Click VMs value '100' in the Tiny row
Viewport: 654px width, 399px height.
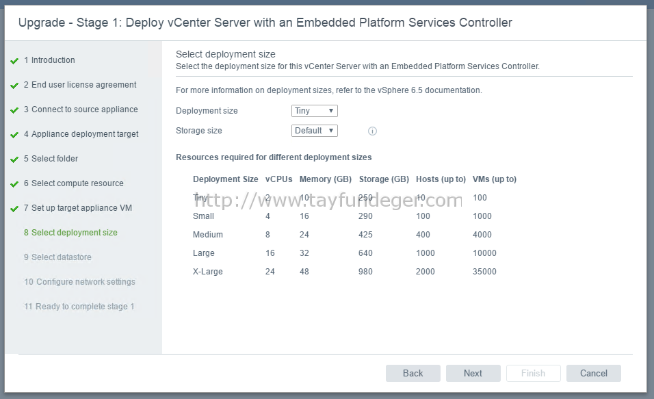pyautogui.click(x=480, y=198)
